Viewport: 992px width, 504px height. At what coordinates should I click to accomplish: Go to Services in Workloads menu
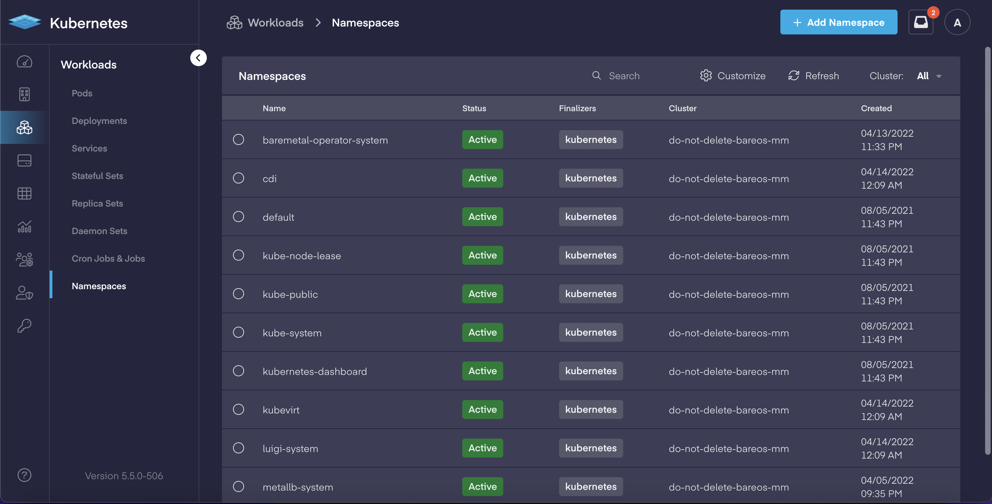coord(89,148)
